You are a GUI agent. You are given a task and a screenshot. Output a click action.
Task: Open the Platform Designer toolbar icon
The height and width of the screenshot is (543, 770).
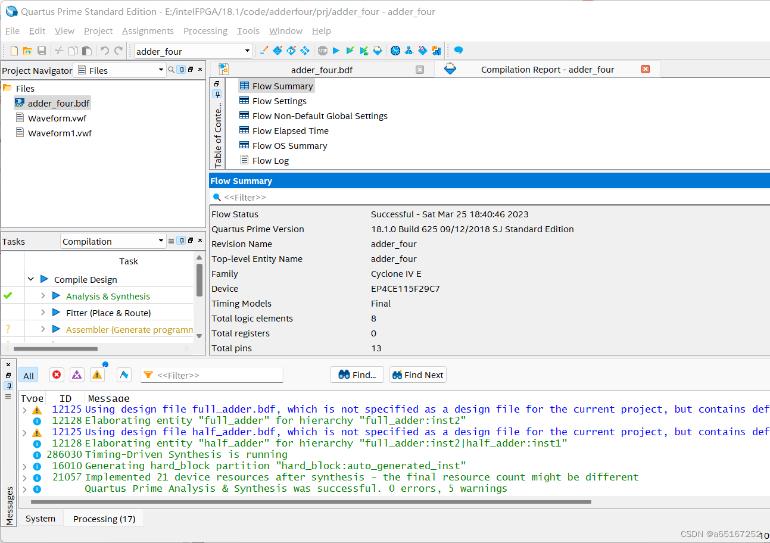coord(437,51)
